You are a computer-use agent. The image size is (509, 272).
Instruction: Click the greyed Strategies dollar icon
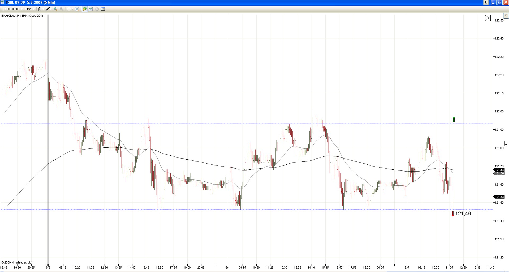pyautogui.click(x=97, y=9)
